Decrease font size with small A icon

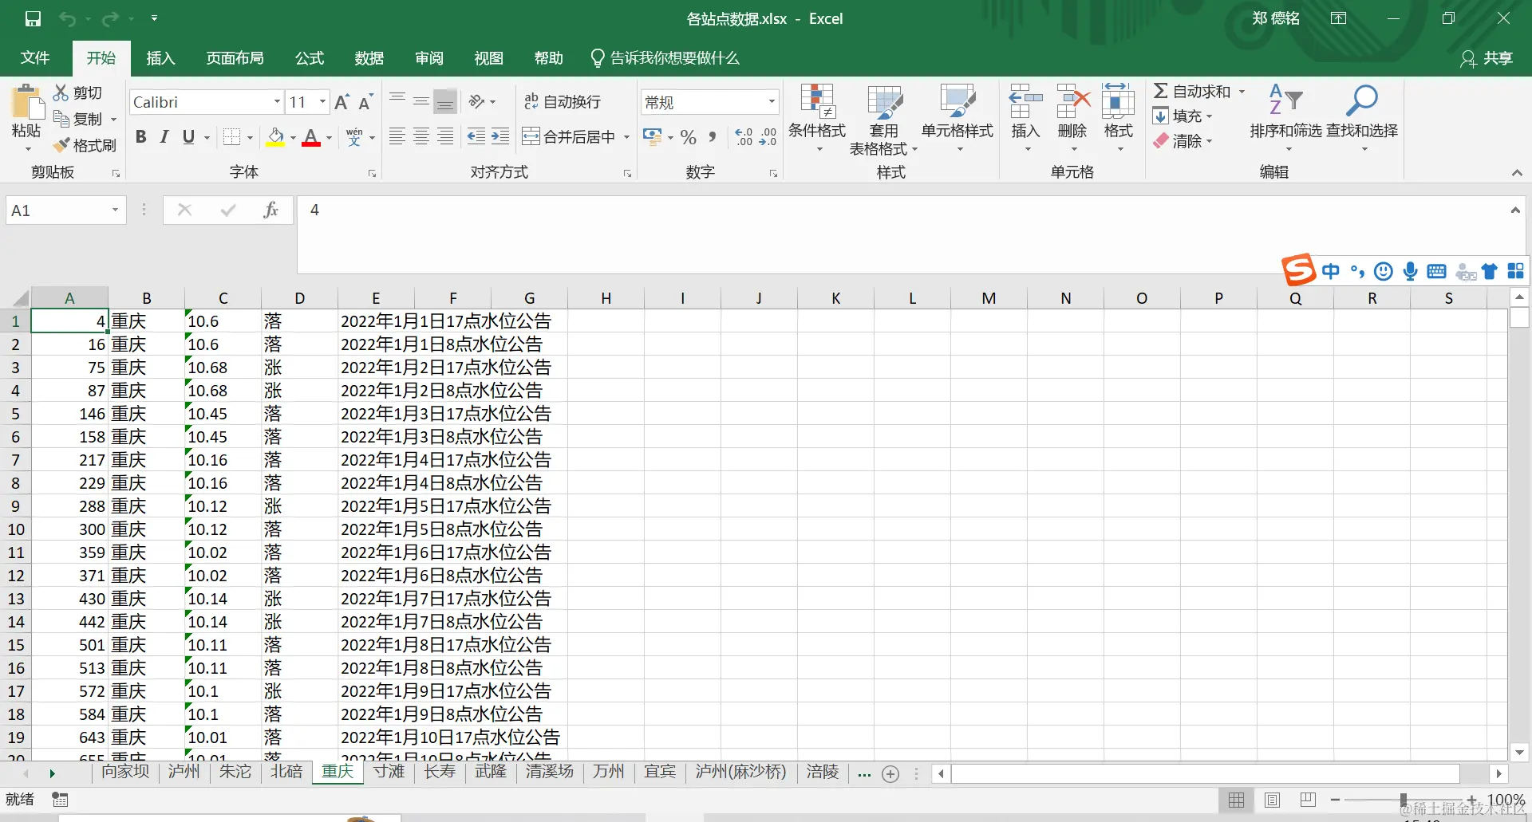(x=365, y=102)
